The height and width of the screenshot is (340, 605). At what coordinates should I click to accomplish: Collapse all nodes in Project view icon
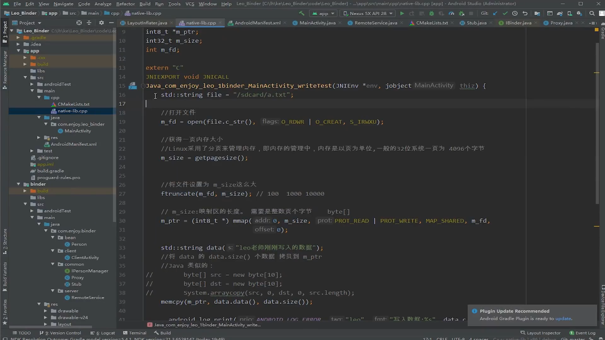pos(89,22)
